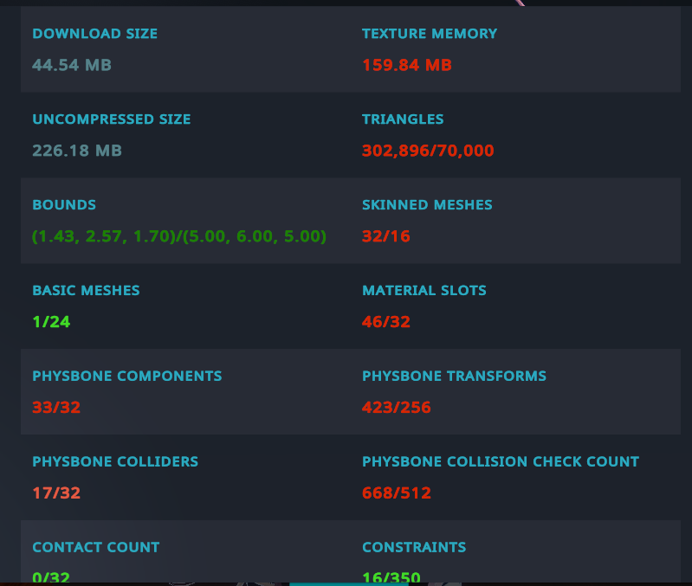
Task: Click the PhysBone Components 33/32 value
Action: point(56,408)
